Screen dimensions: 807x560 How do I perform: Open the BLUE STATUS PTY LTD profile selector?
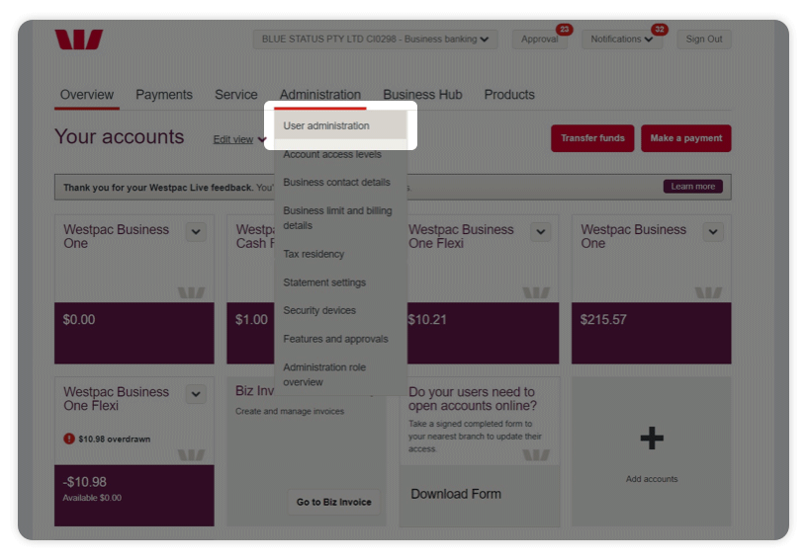point(375,40)
